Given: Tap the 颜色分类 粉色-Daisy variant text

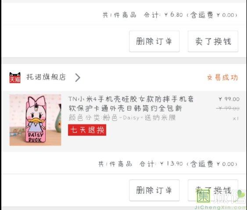Looking at the screenshot, I should click(x=122, y=118).
